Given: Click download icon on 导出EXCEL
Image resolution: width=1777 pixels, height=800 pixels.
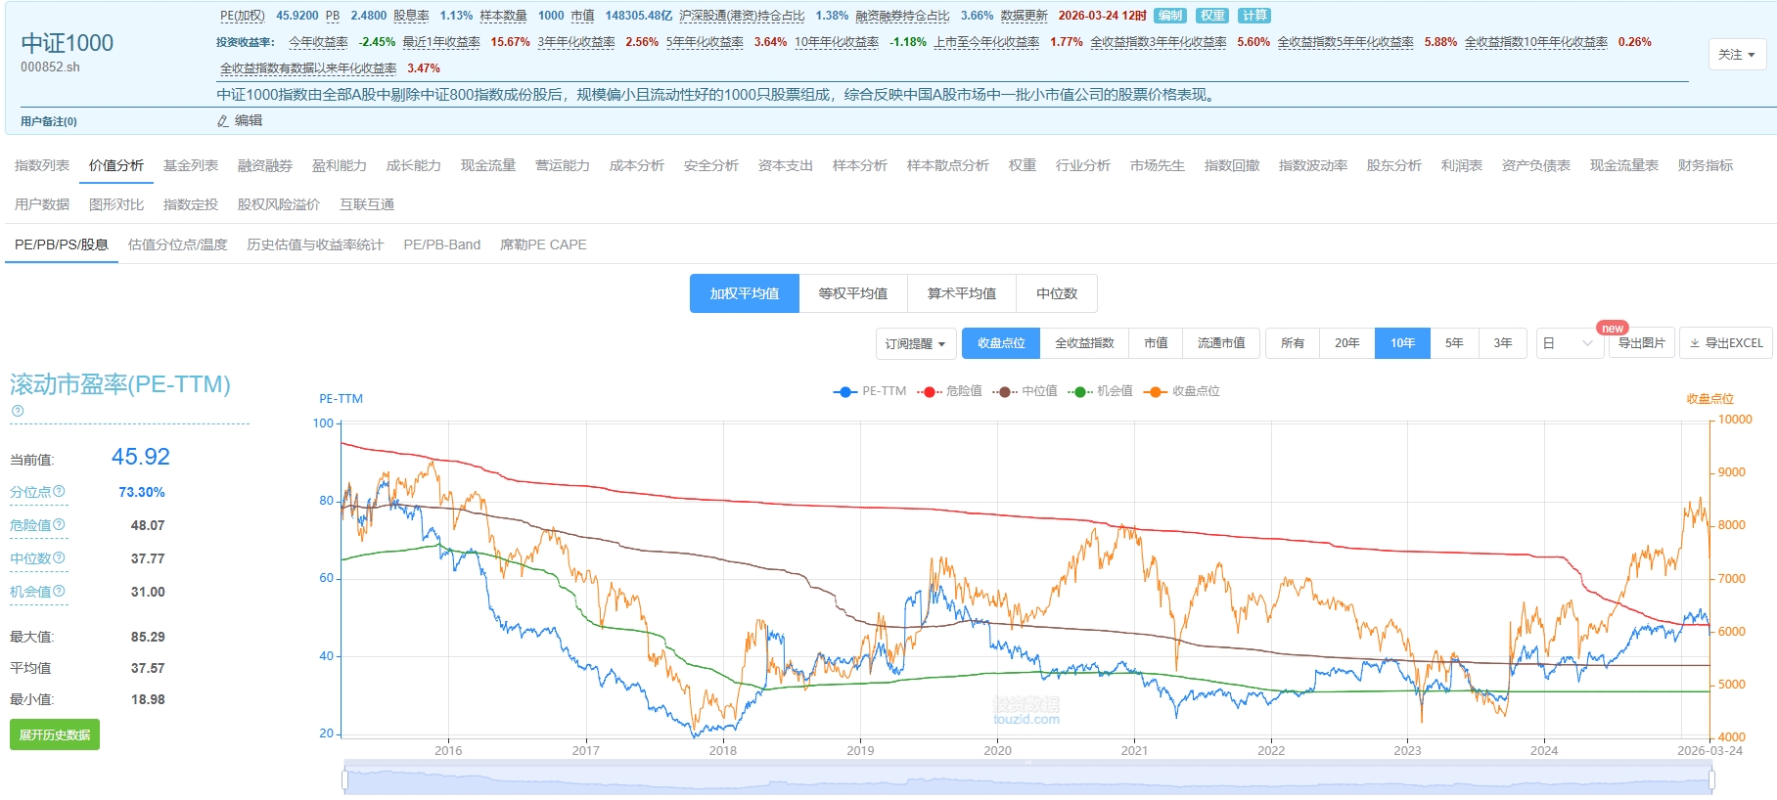Looking at the screenshot, I should click(1695, 343).
